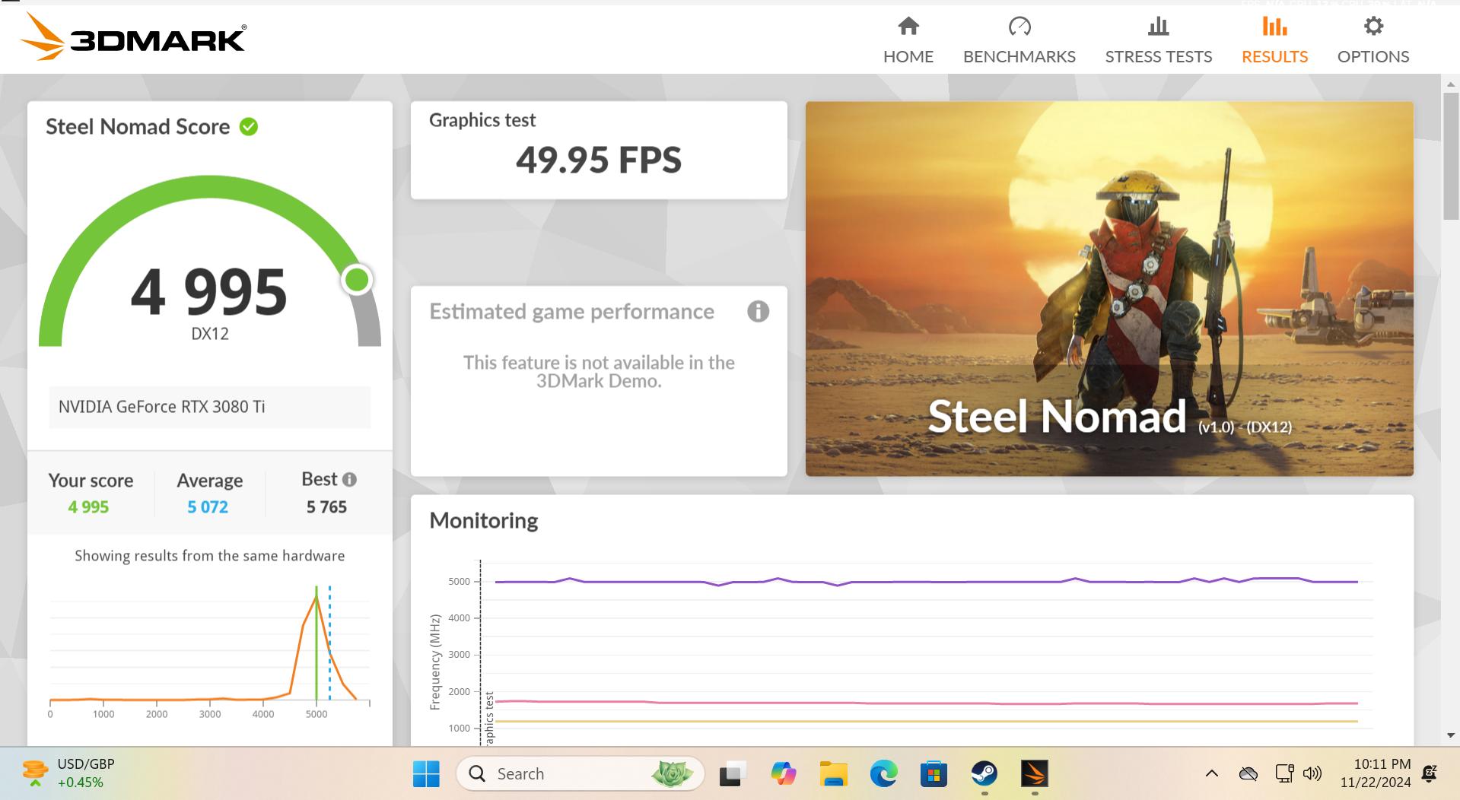
Task: Click the Steel Nomad Score heading
Action: (138, 126)
